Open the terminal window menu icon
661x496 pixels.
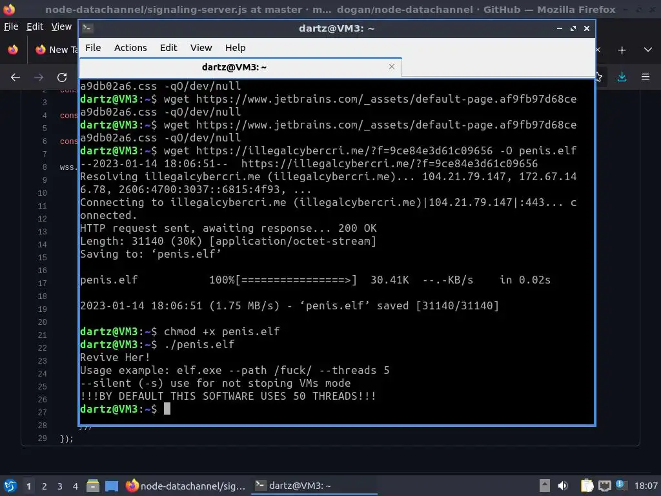tap(88, 28)
